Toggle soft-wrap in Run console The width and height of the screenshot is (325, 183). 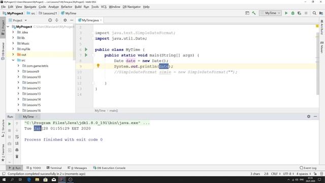click(17, 137)
